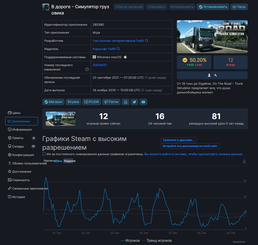258x245 pixels.
Task: Click the 16 24-часовой пик statistic
Action: [x=160, y=119]
